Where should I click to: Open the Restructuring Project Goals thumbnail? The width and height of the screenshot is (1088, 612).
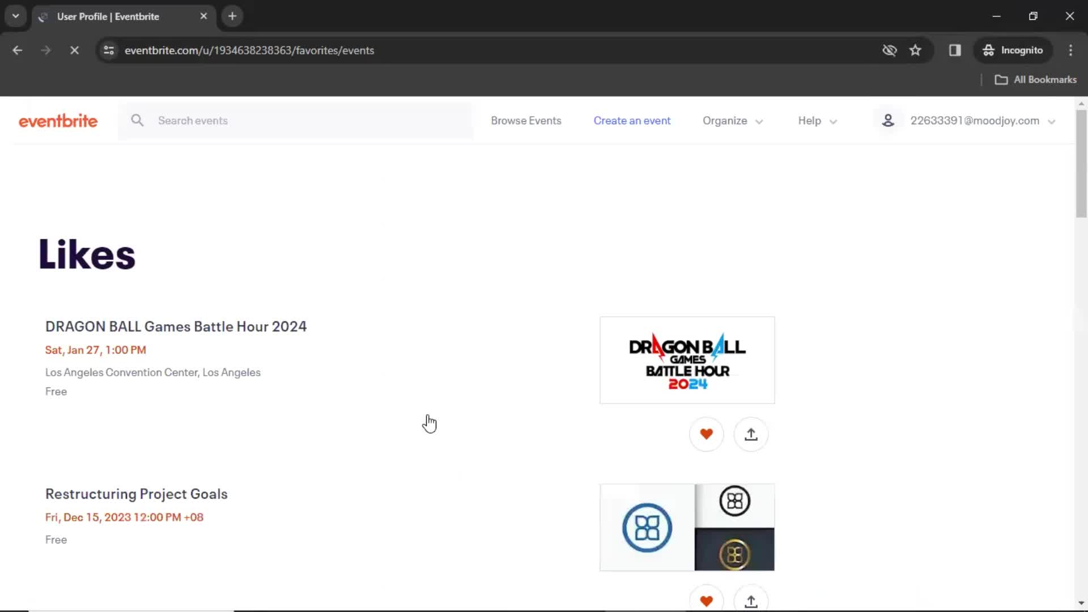pos(687,527)
